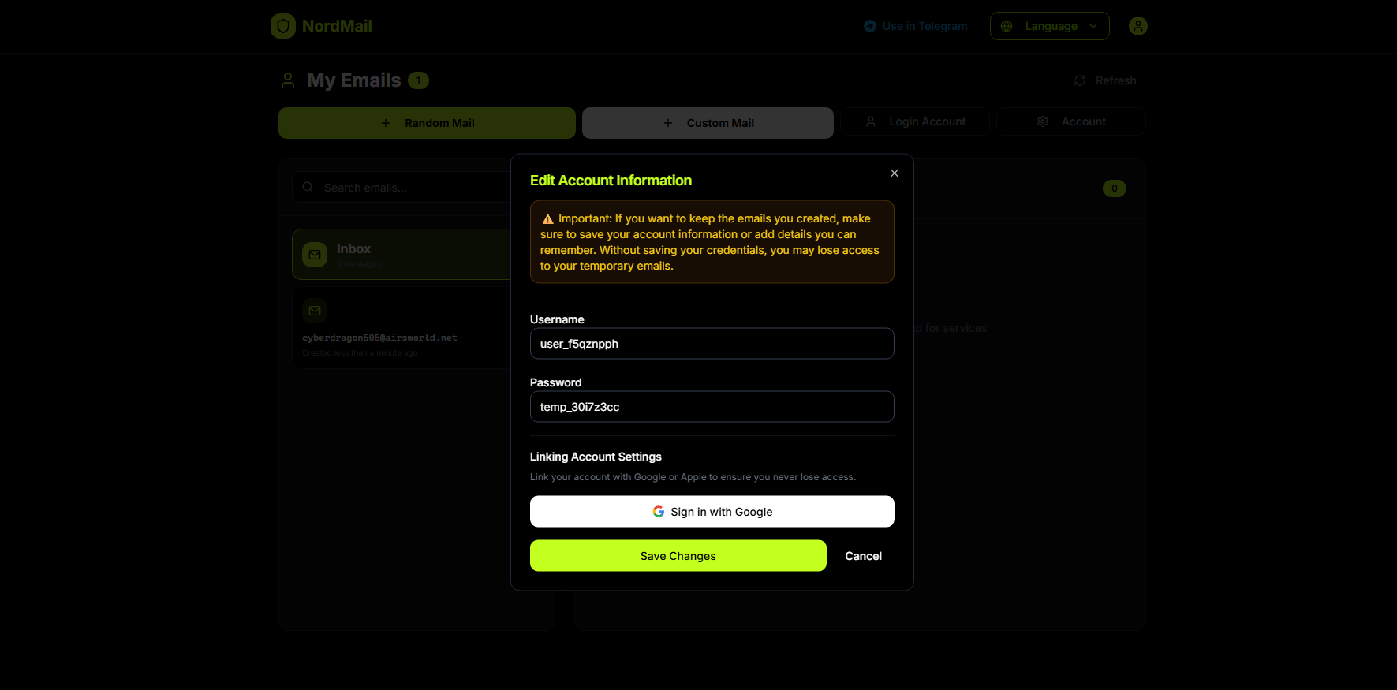
Task: Click the My Emails heading
Action: click(x=353, y=80)
